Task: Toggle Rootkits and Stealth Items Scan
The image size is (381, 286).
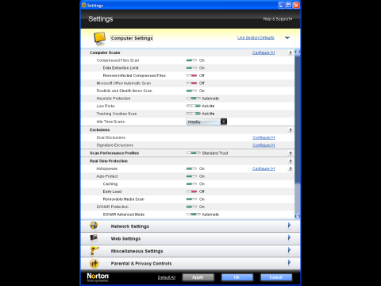Action: click(191, 91)
